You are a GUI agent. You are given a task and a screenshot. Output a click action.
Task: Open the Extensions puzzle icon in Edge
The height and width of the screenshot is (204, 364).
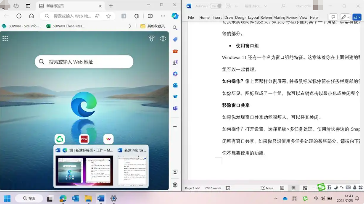137,16
